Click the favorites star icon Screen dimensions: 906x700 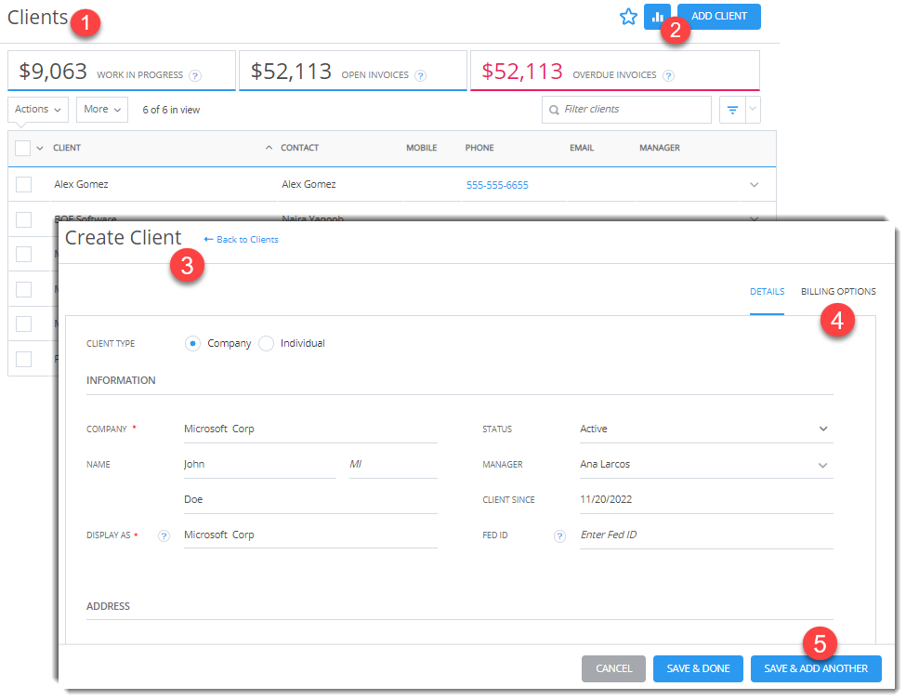pos(629,16)
